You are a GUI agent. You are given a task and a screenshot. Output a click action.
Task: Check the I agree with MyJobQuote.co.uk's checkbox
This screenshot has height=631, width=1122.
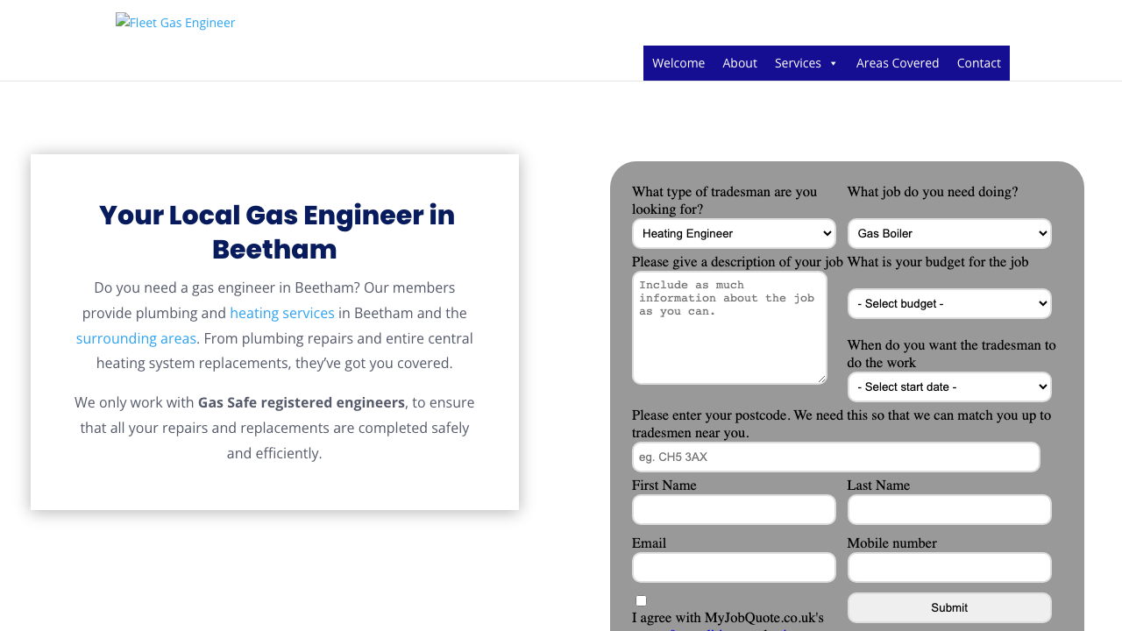[x=641, y=600]
